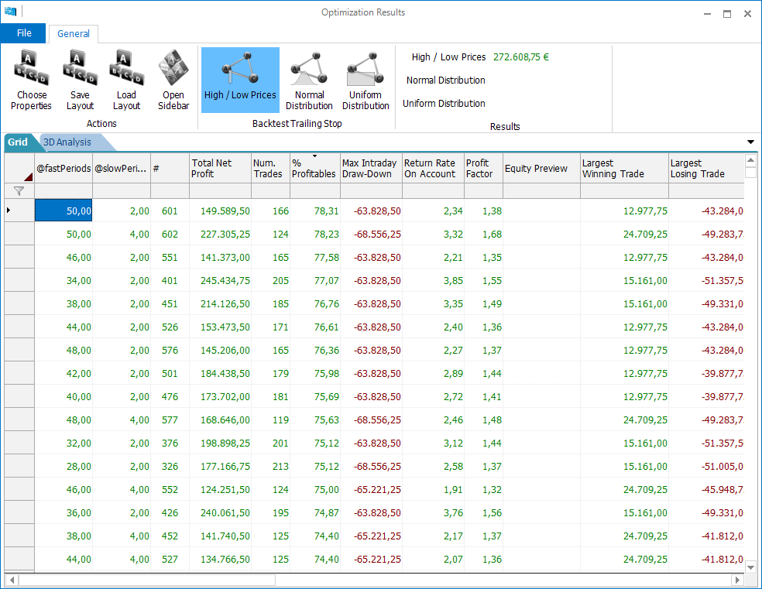Switch to the 3D Analysis tab

coord(67,142)
